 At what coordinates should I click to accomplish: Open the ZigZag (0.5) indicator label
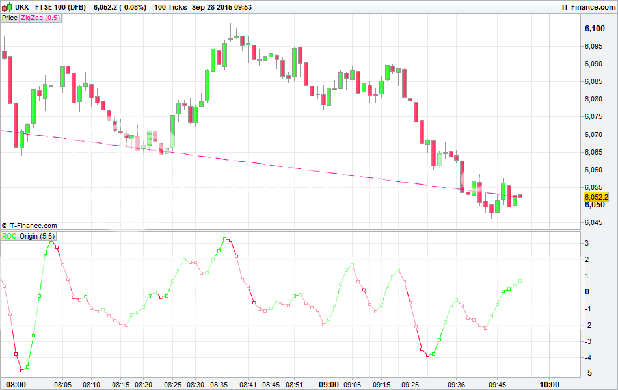click(40, 18)
